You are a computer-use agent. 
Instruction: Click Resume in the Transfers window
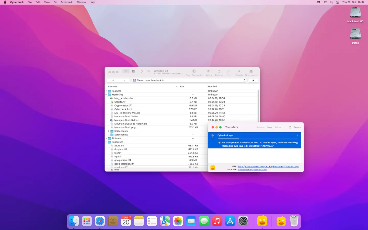coord(260,127)
